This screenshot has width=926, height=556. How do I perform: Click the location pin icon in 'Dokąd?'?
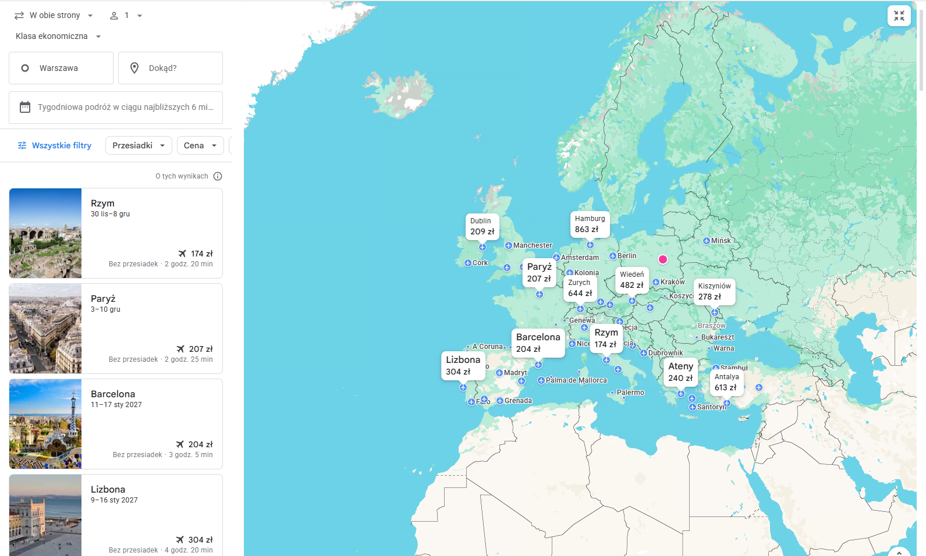tap(134, 68)
